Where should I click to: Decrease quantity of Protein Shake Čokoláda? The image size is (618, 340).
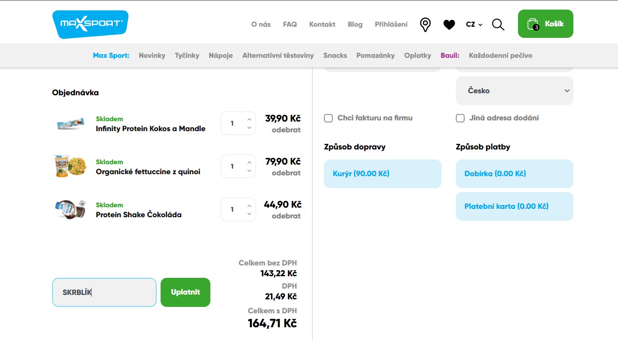point(249,214)
